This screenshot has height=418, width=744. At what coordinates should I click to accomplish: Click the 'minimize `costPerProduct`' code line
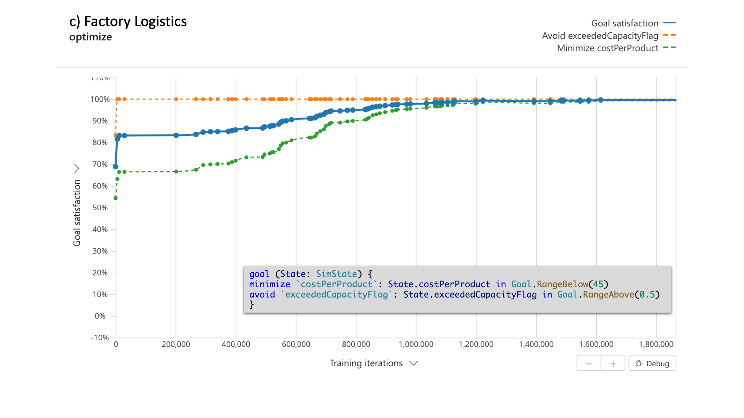click(429, 284)
